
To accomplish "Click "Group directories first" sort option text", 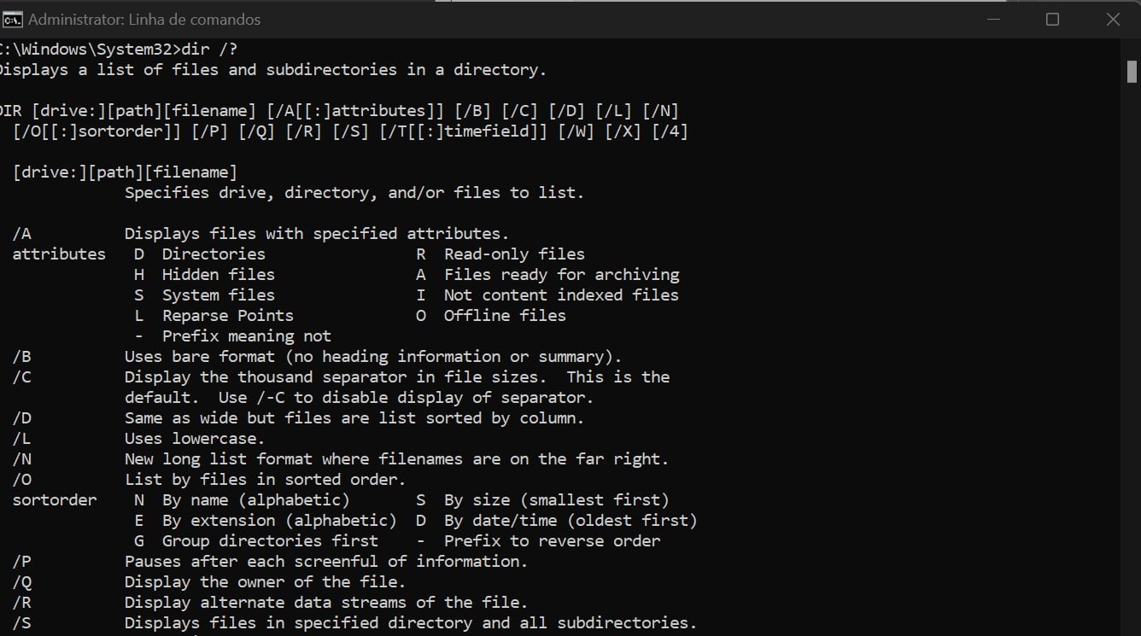I will pos(270,540).
